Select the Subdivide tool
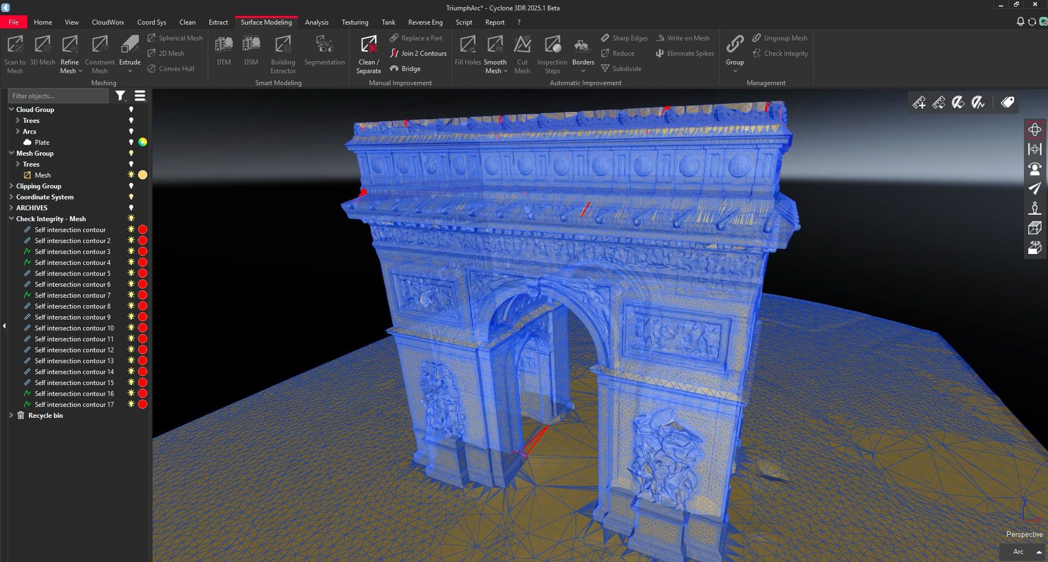Viewport: 1048px width, 562px height. point(622,68)
